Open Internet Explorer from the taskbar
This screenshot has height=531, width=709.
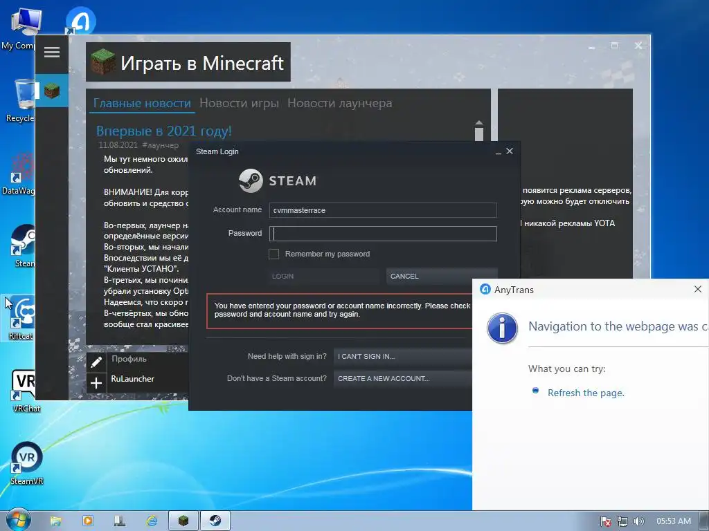[152, 521]
